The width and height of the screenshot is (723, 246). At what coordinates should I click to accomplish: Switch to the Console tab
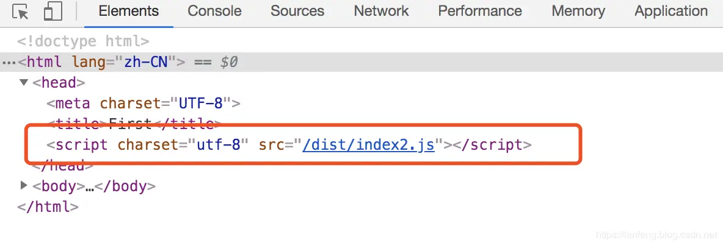(x=214, y=11)
